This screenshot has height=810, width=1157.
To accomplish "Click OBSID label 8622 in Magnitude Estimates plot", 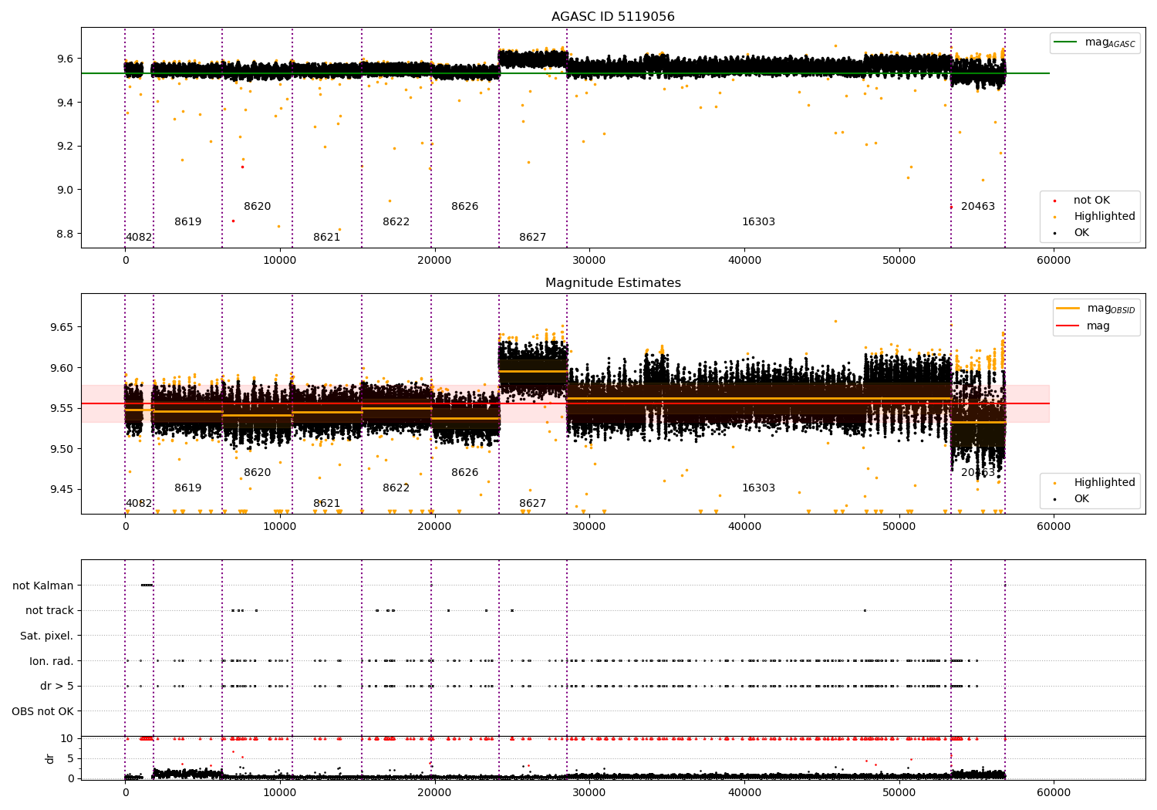I will tap(396, 488).
